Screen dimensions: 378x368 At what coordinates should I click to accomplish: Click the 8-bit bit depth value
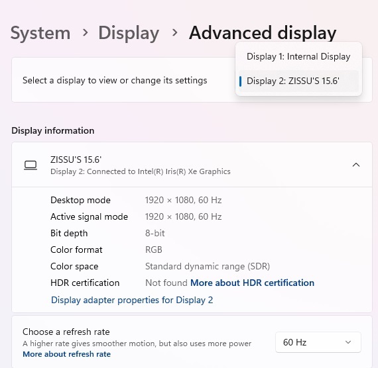point(155,233)
